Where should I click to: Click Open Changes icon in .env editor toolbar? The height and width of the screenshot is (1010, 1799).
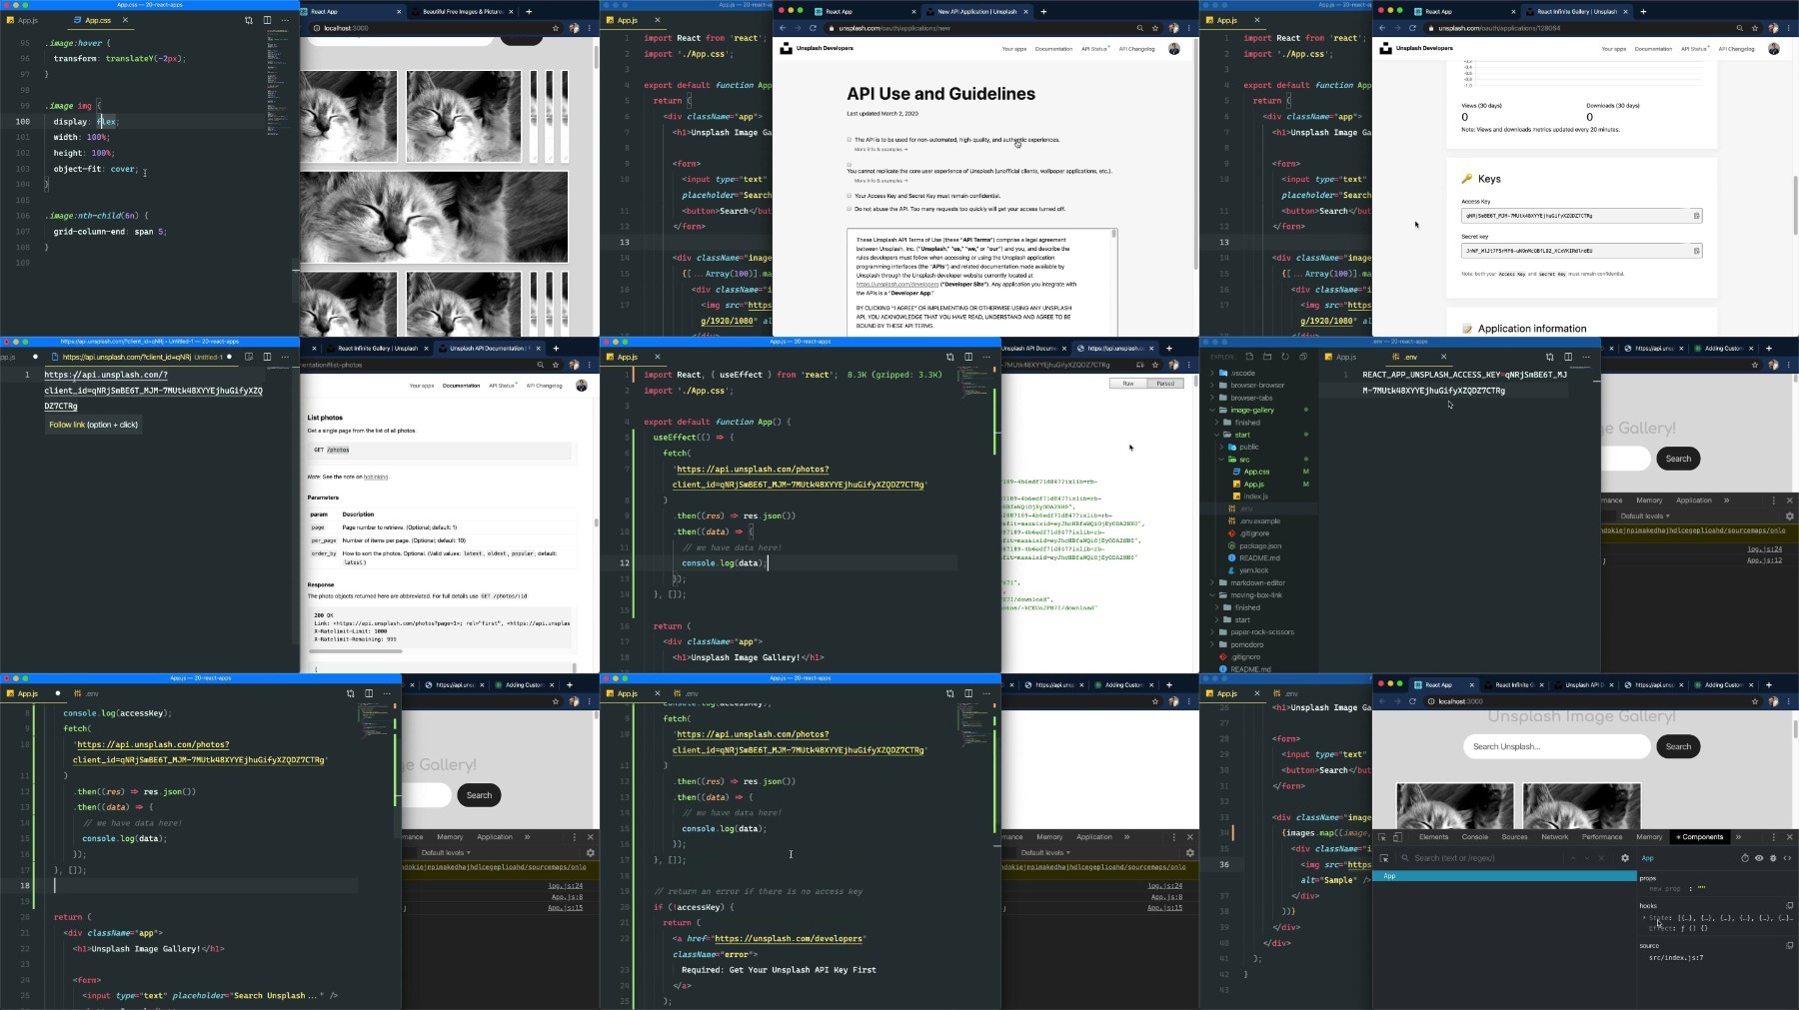pyautogui.click(x=1549, y=357)
